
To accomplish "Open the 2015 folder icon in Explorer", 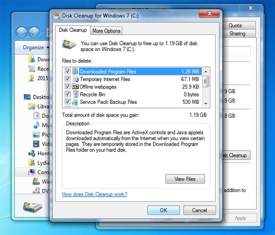I will pos(31,78).
